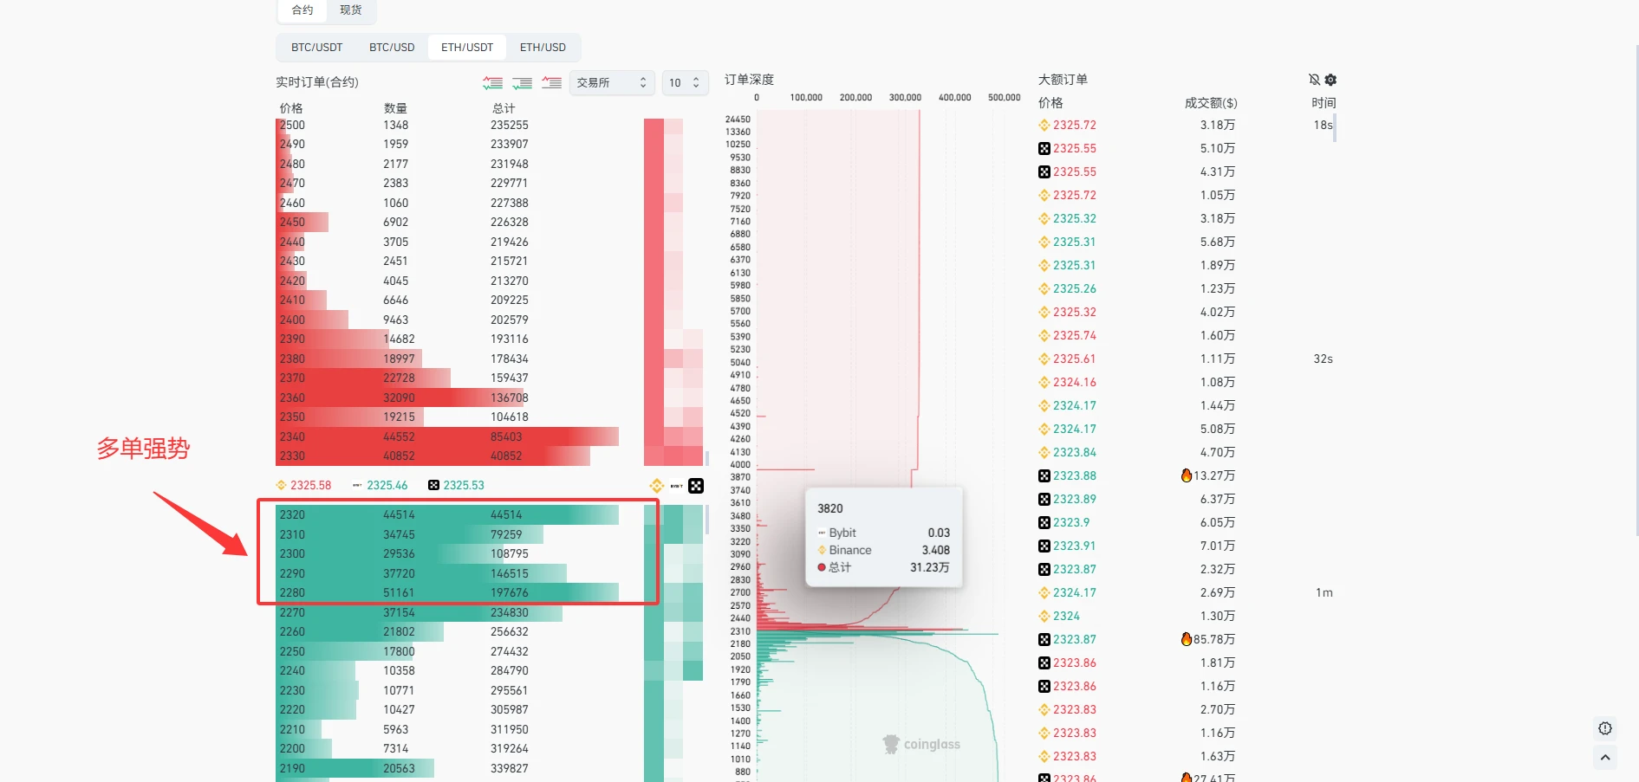Click Bybit icon above heatmap columns
Viewport: 1639px width, 782px height.
click(676, 486)
